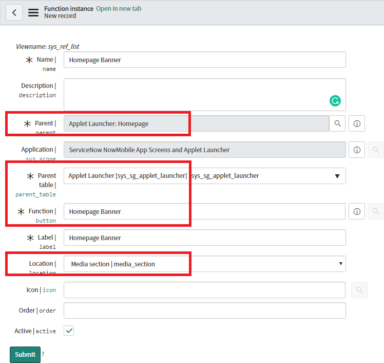Click the Description text area

point(205,95)
